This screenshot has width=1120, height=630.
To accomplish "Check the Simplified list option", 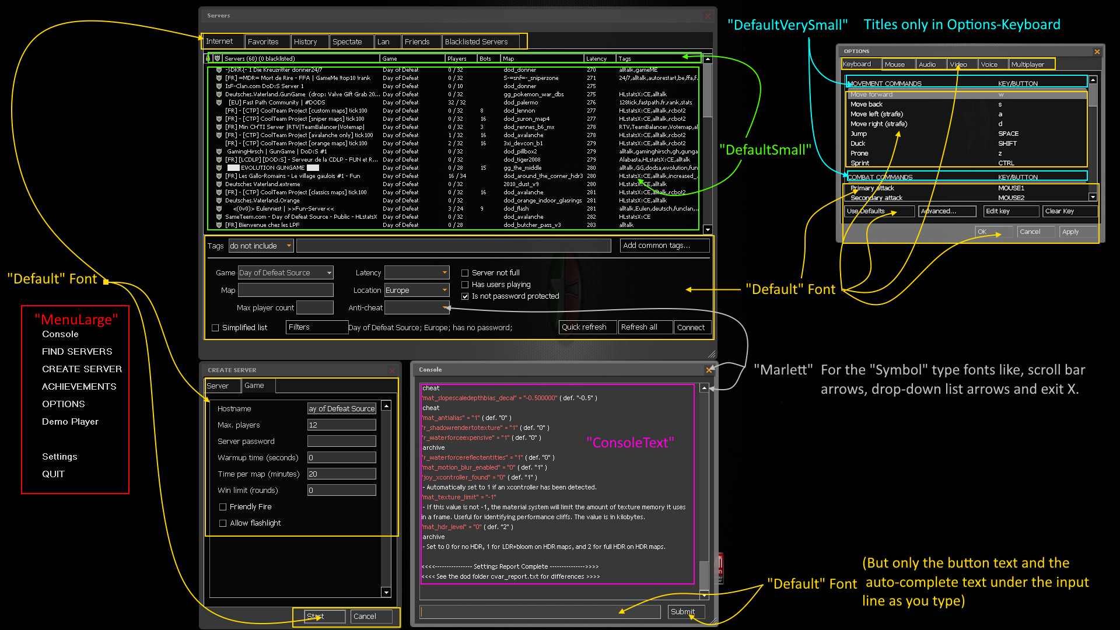I will coord(215,328).
